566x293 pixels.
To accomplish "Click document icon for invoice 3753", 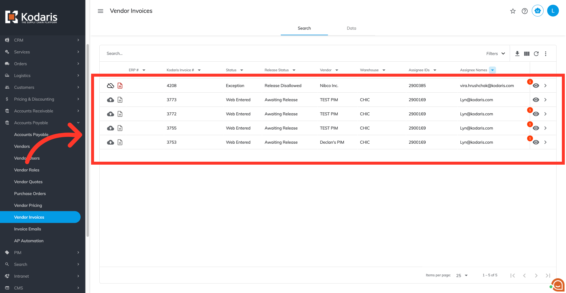I will click(x=120, y=142).
